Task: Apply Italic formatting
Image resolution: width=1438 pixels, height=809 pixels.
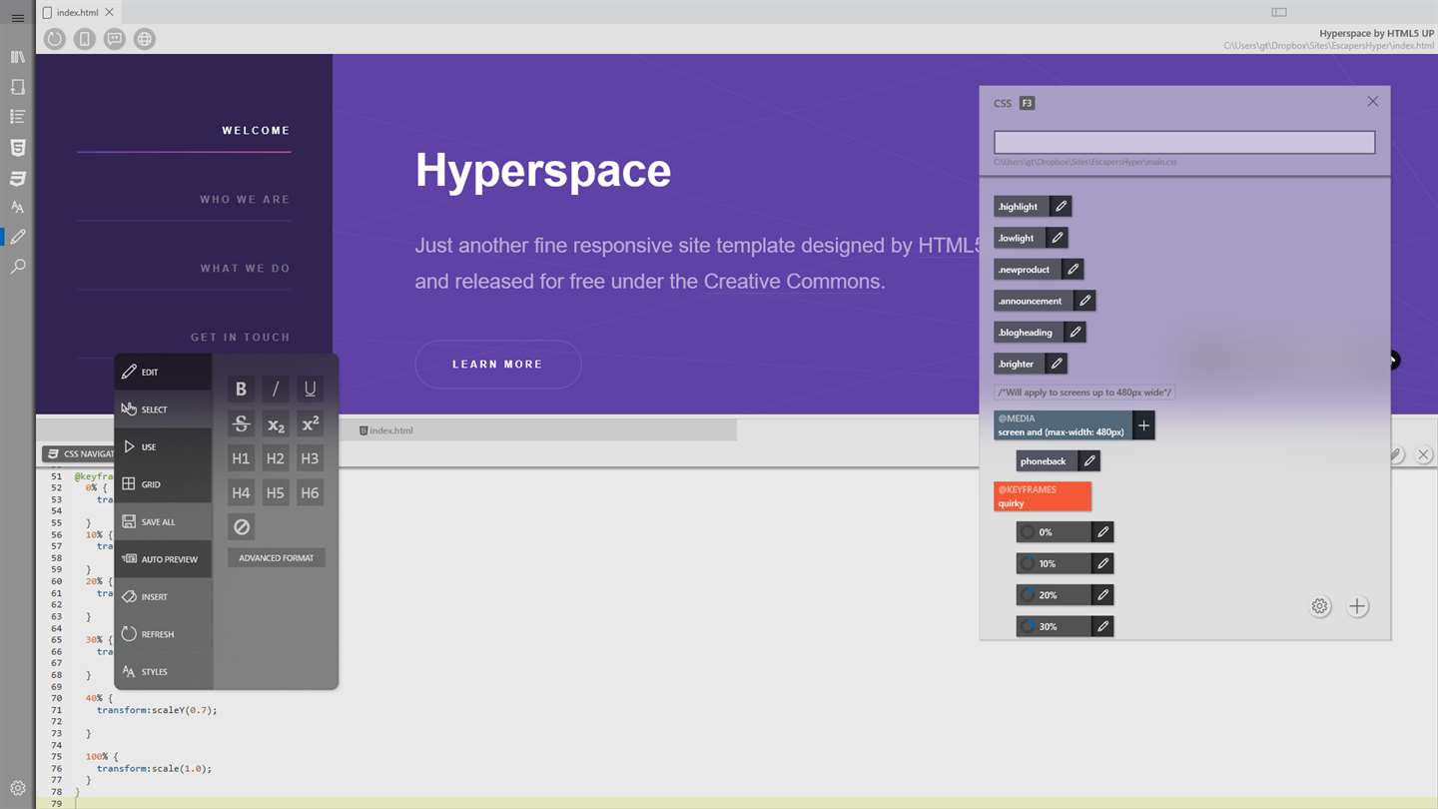Action: pyautogui.click(x=276, y=389)
